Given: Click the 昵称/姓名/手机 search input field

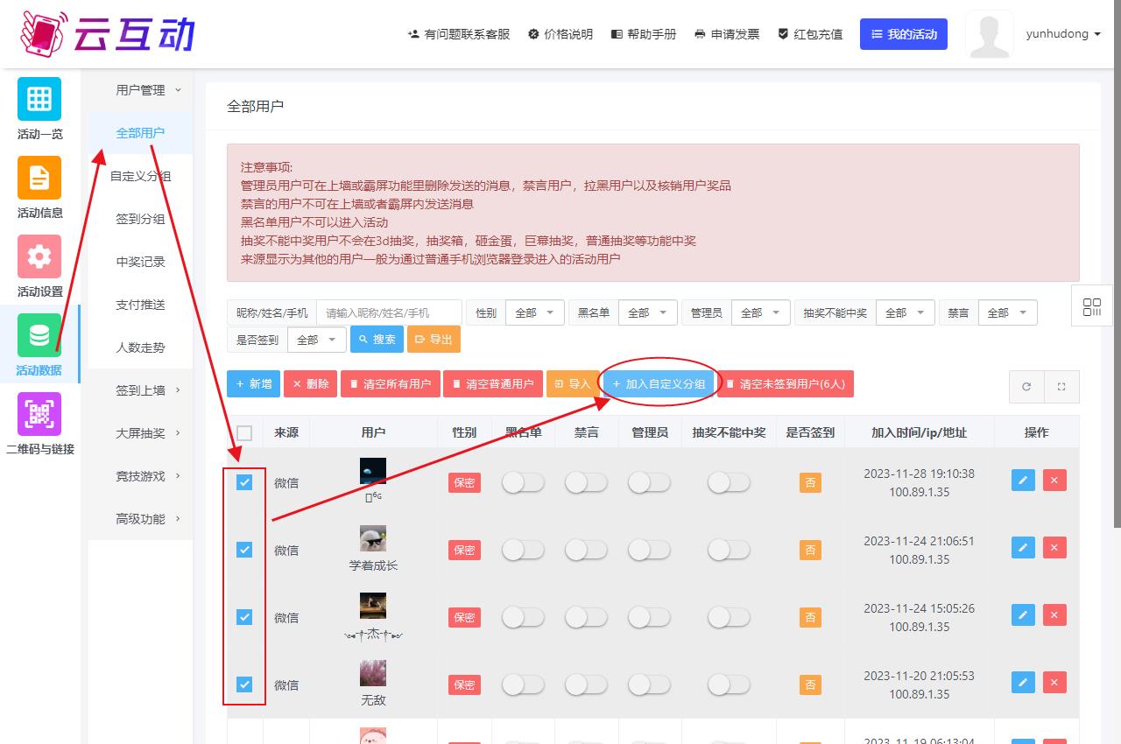Looking at the screenshot, I should pyautogui.click(x=389, y=312).
